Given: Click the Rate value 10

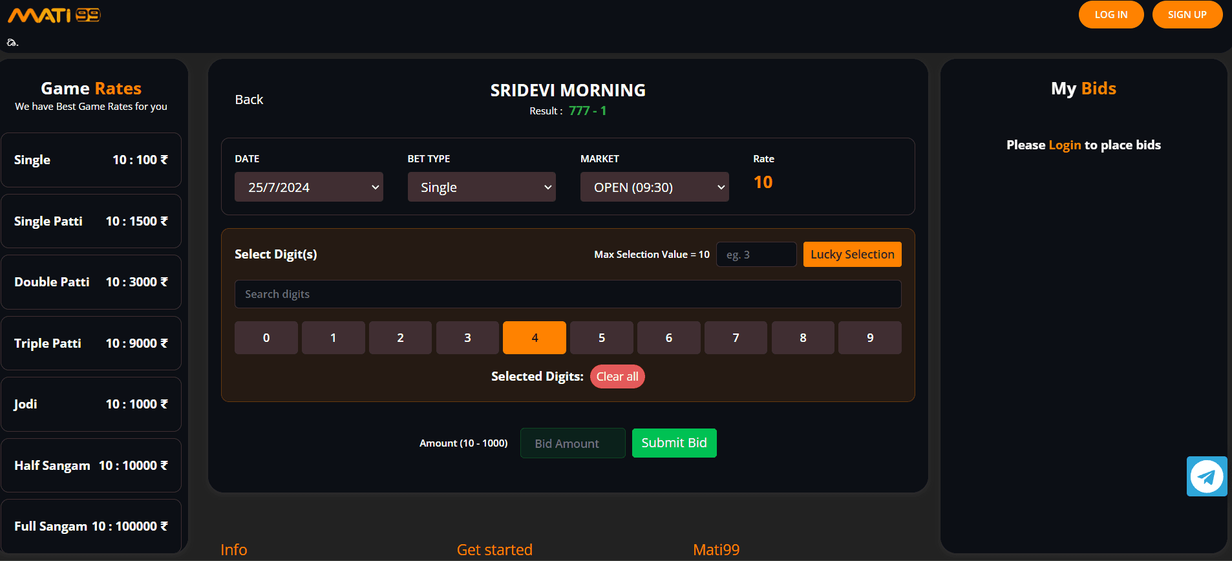Looking at the screenshot, I should 763,182.
